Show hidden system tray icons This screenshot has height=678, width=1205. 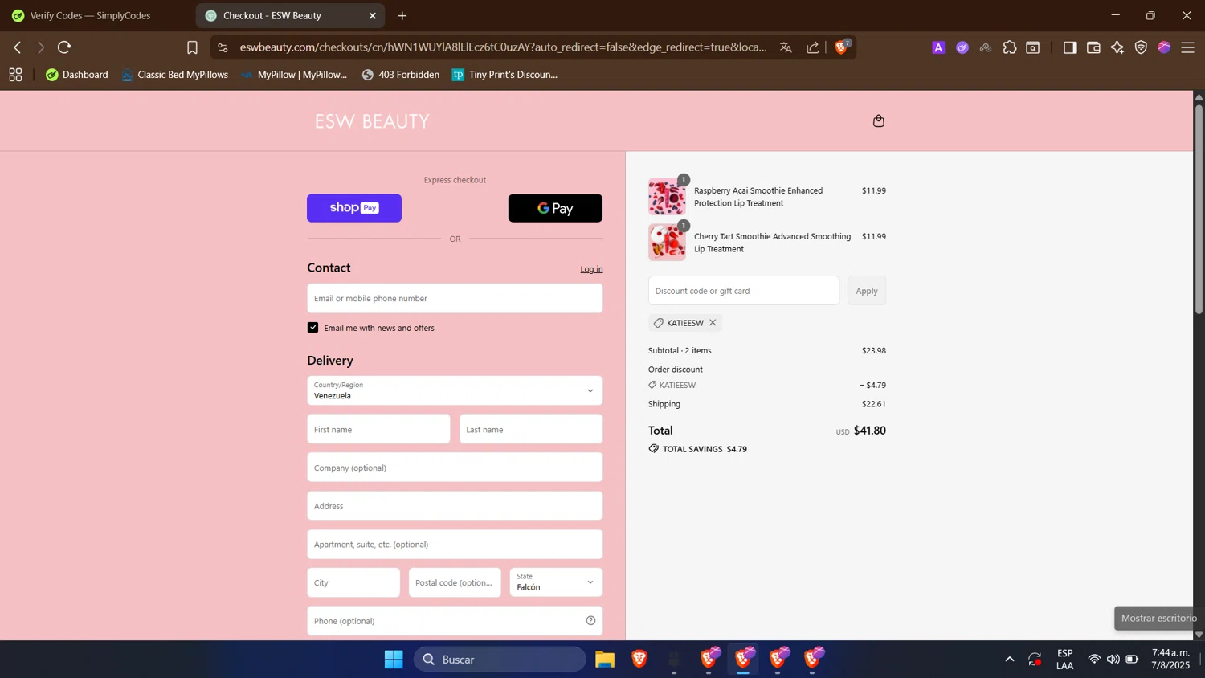1010,660
